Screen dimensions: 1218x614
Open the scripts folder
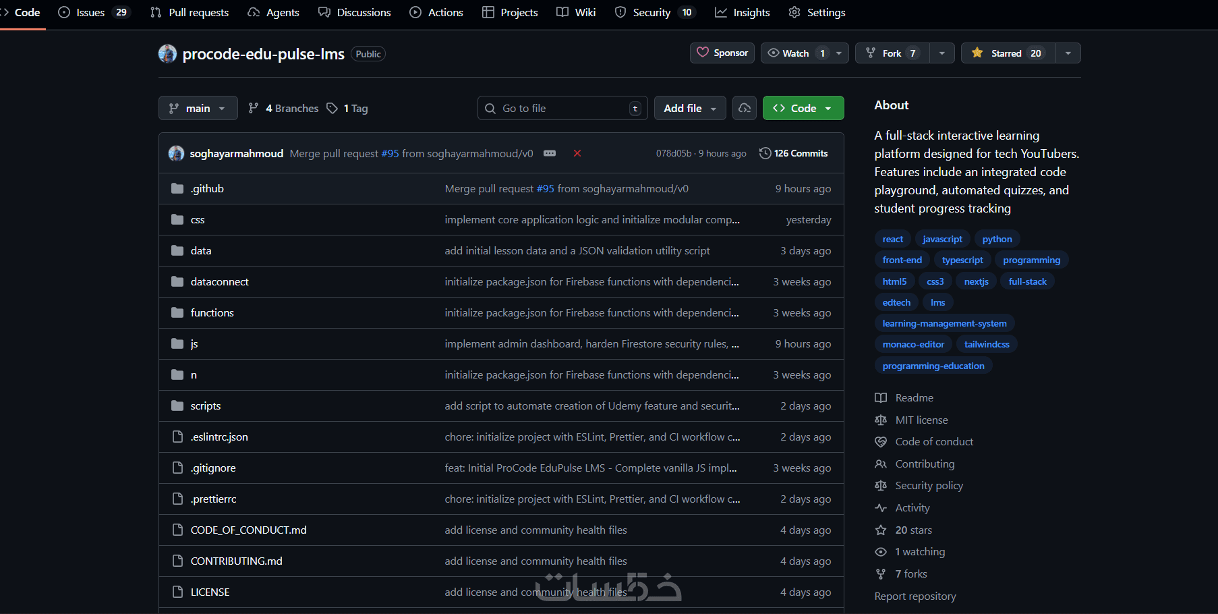click(x=206, y=406)
